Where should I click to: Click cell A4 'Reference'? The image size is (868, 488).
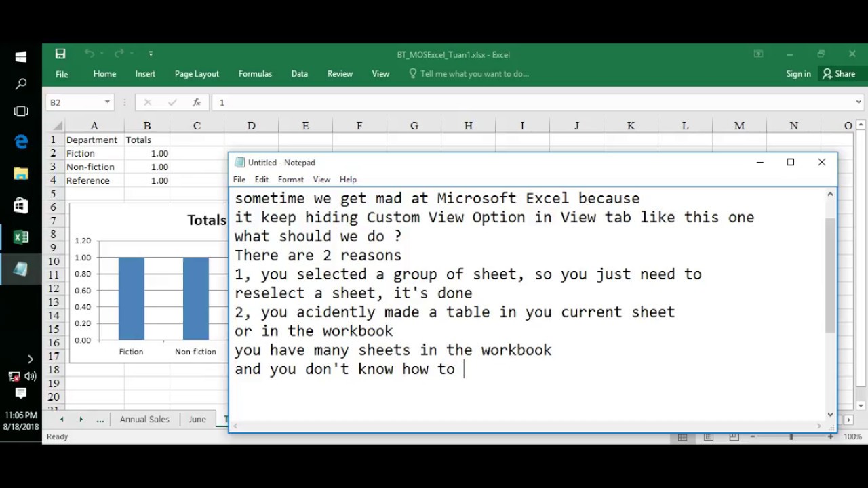click(94, 180)
